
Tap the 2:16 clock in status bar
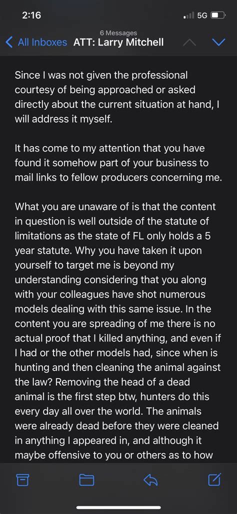(32, 15)
